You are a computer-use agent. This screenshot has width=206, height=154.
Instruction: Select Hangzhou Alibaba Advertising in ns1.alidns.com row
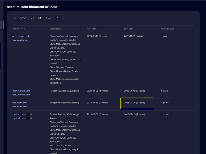click(64, 103)
